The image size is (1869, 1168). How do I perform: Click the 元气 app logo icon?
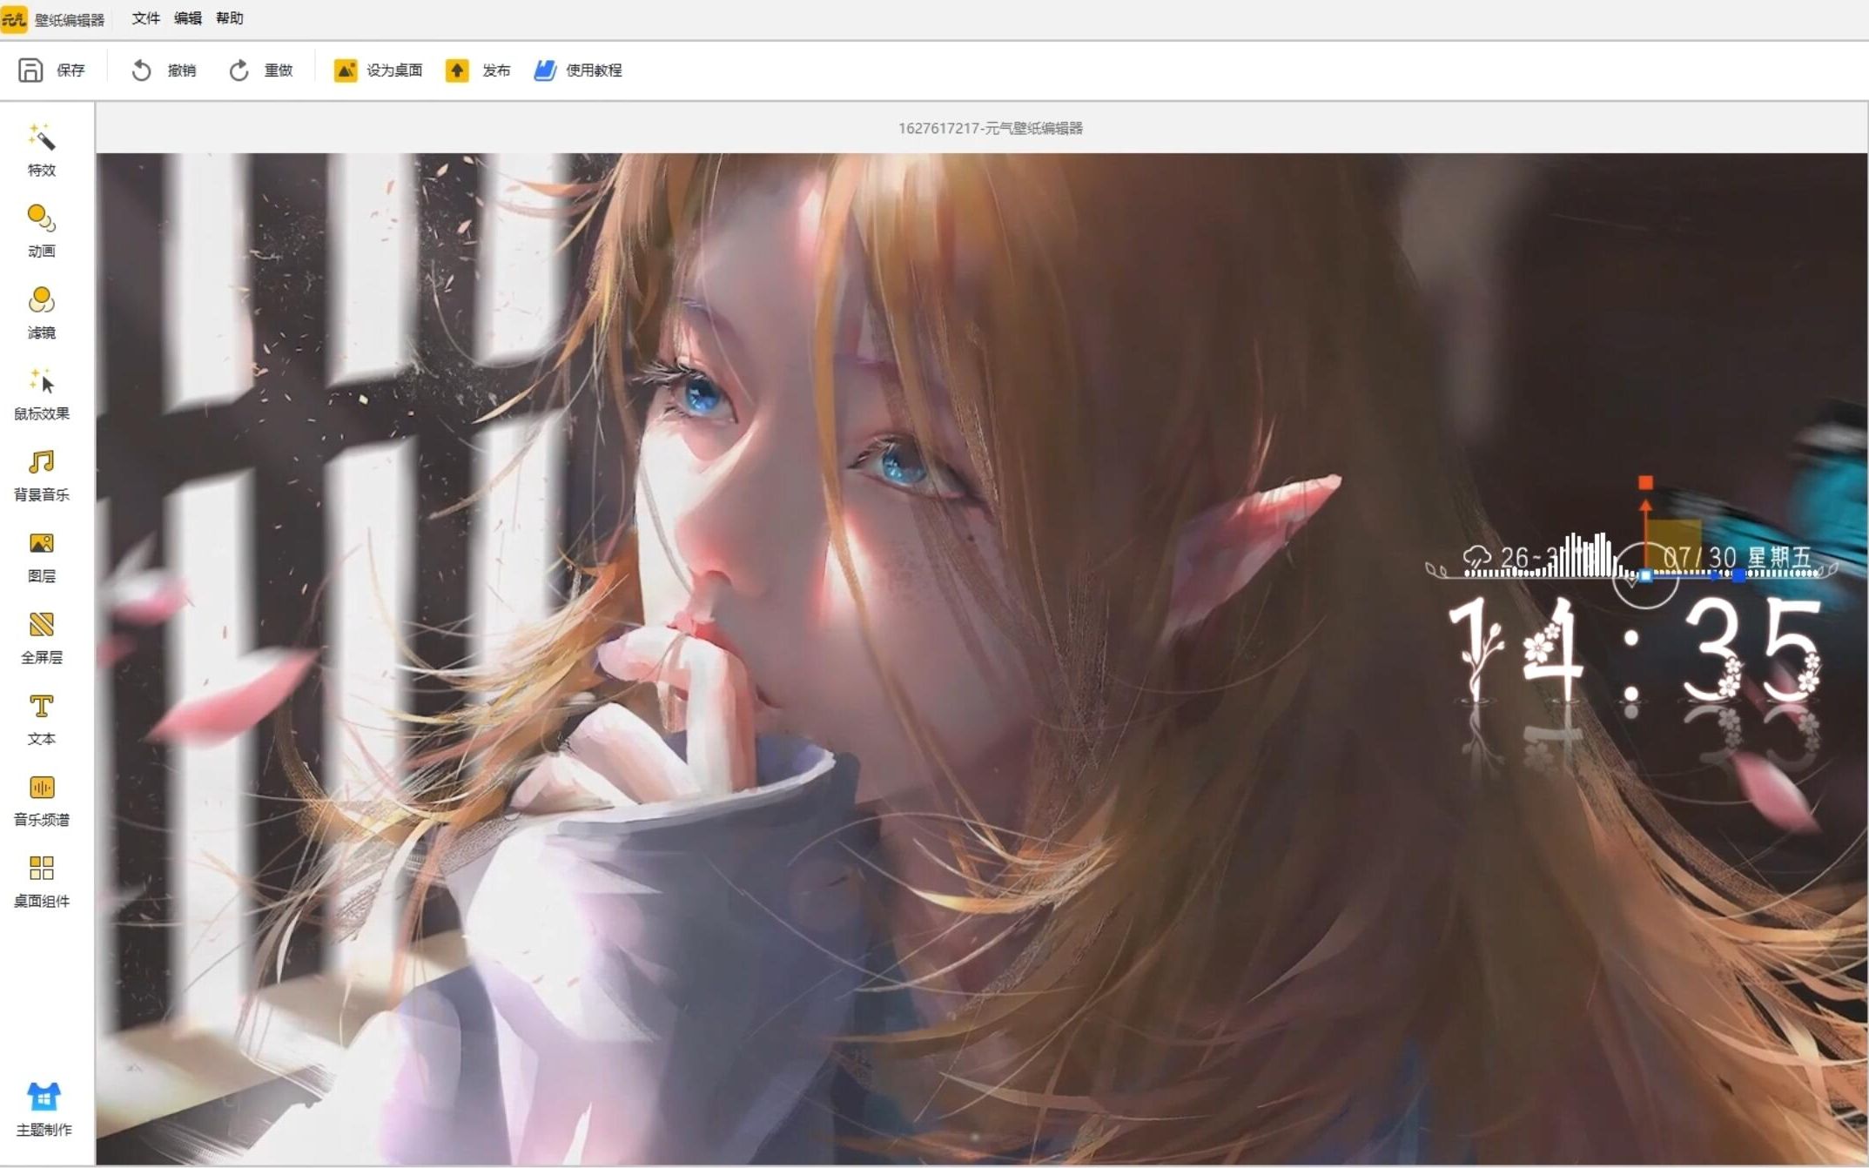pos(14,18)
